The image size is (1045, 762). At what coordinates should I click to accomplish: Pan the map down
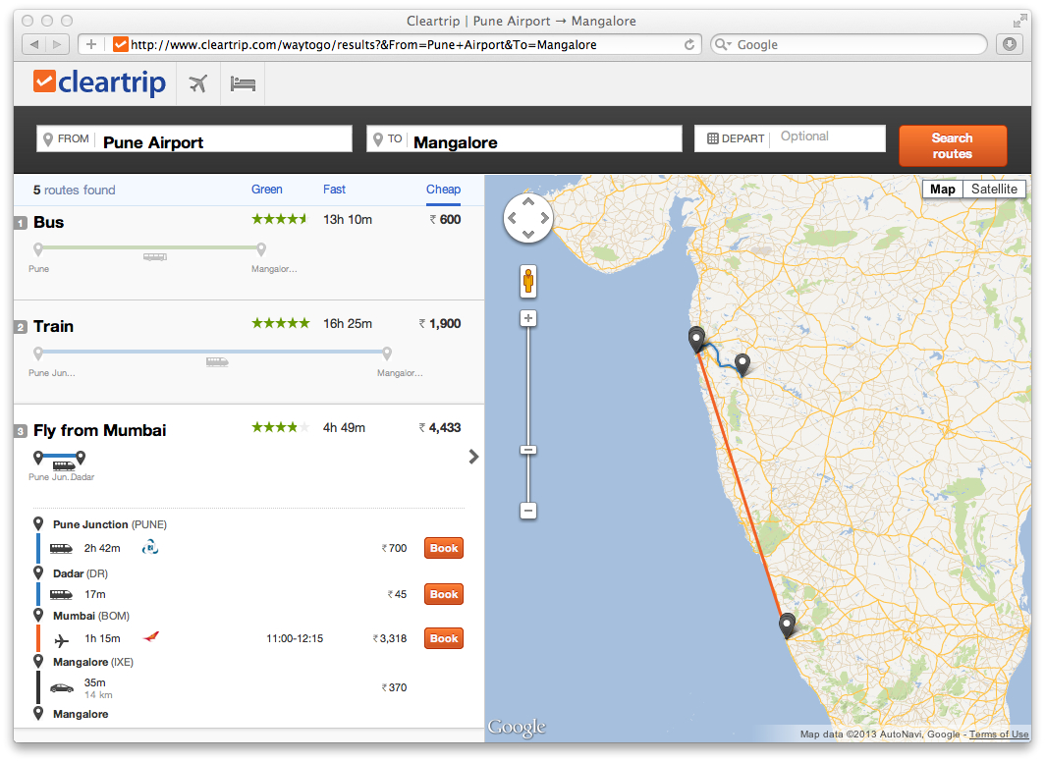pos(528,234)
